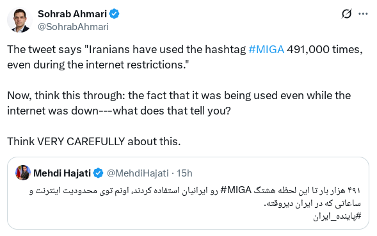Click the 'Think VERY CAREFULLY about this' line
Screen dimensions: 377x236
tap(93, 141)
